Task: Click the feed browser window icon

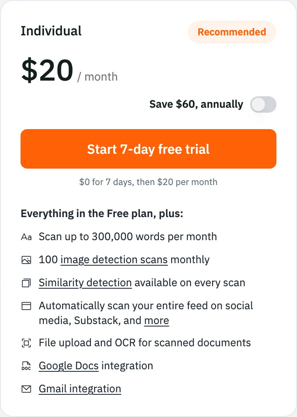Action: (x=26, y=306)
